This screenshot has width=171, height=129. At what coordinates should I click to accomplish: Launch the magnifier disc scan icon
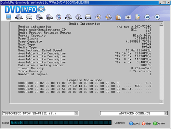click(58, 17)
